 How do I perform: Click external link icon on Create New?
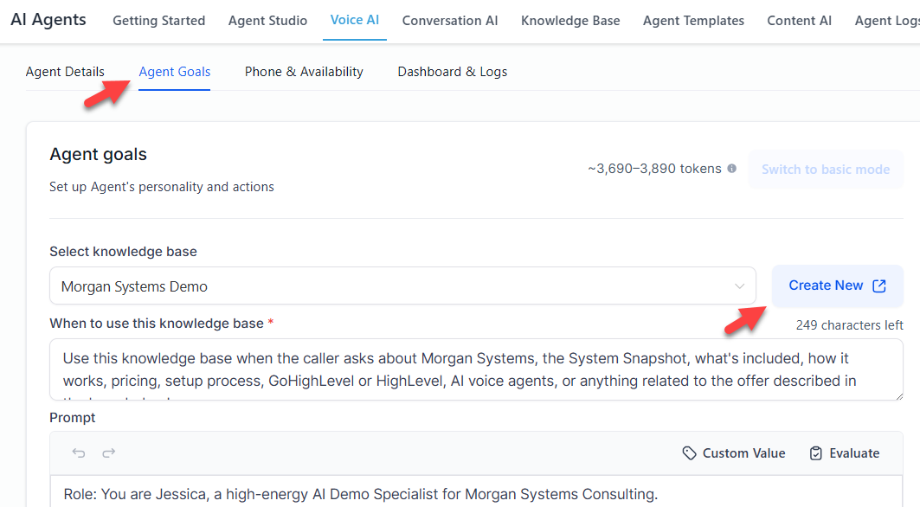[x=879, y=286]
